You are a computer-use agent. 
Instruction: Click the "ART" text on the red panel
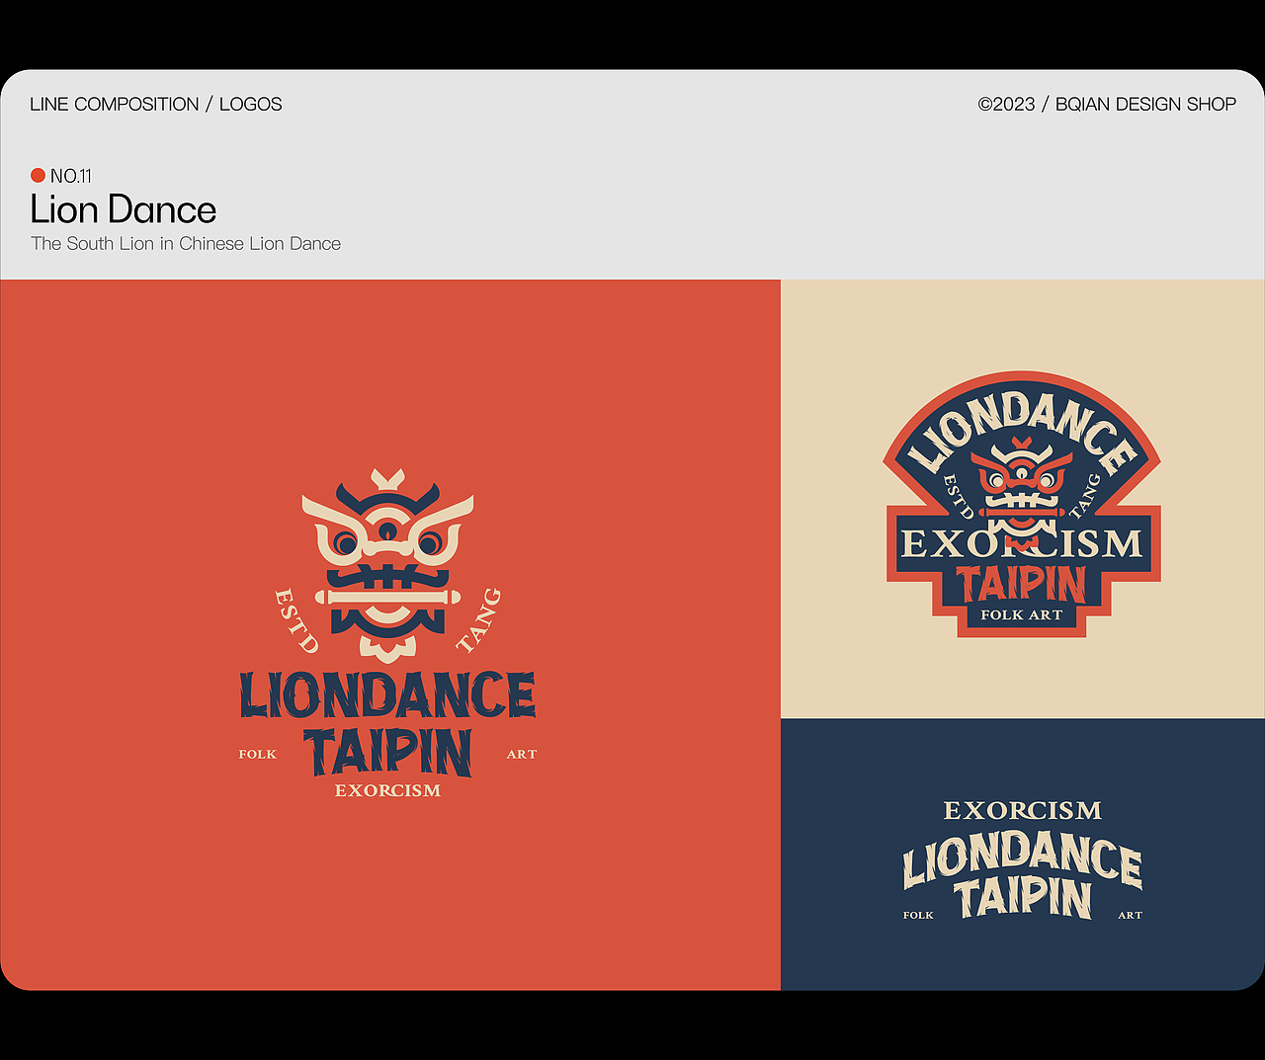(522, 754)
